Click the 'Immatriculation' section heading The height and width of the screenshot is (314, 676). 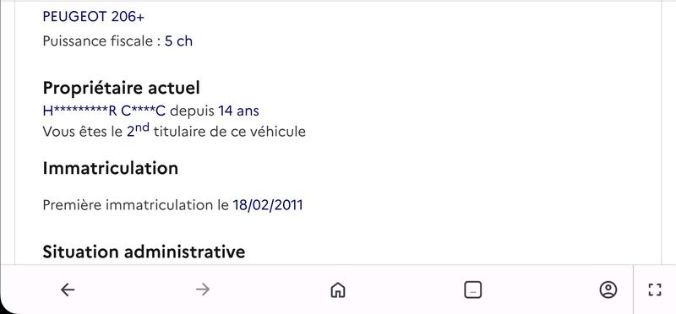(x=111, y=169)
